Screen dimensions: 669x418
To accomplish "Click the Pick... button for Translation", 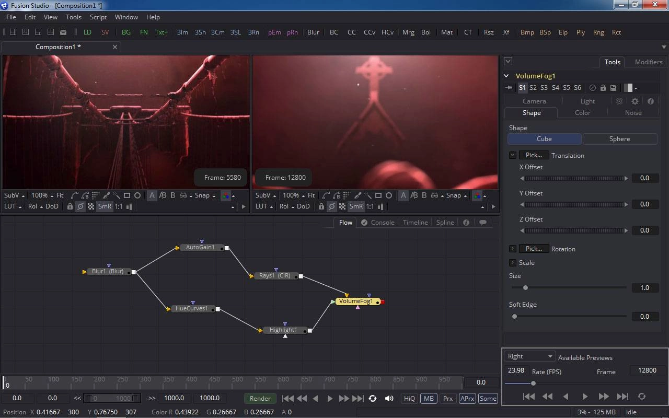I will (x=534, y=155).
